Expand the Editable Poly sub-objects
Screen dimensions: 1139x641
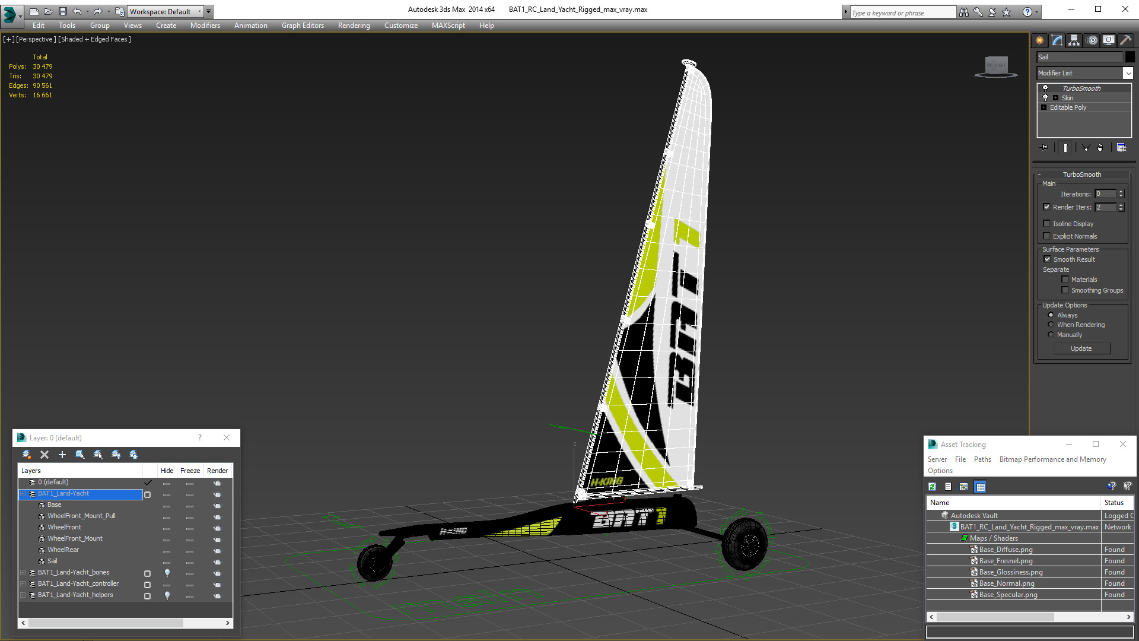[x=1044, y=107]
